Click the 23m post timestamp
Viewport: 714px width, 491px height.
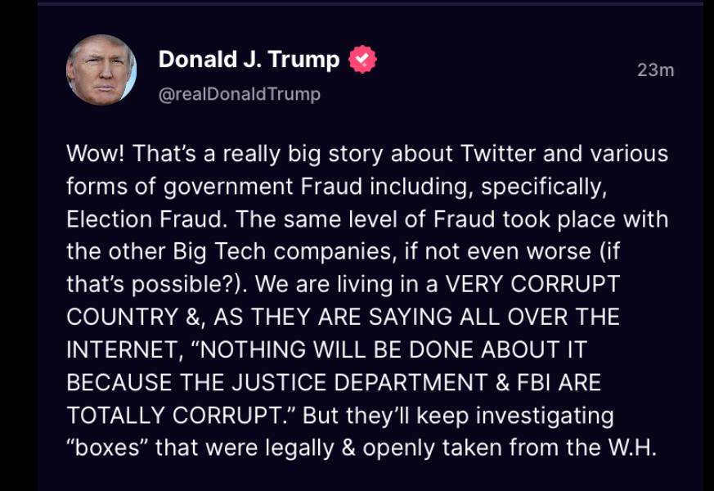tap(655, 70)
